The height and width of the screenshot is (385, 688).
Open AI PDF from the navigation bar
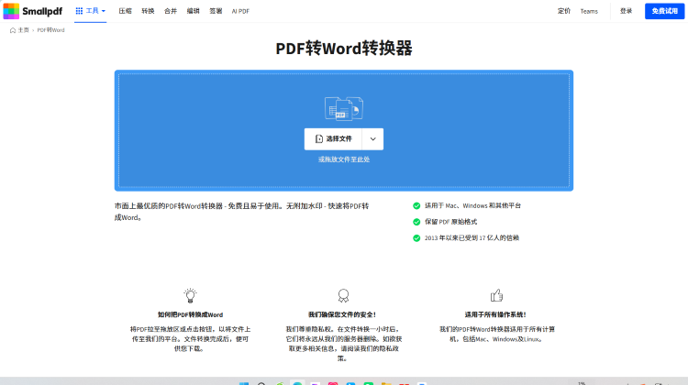click(x=240, y=11)
